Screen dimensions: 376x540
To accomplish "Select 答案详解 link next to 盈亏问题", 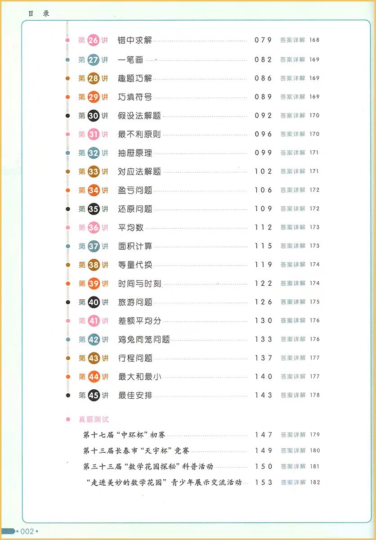I will click(x=293, y=190).
